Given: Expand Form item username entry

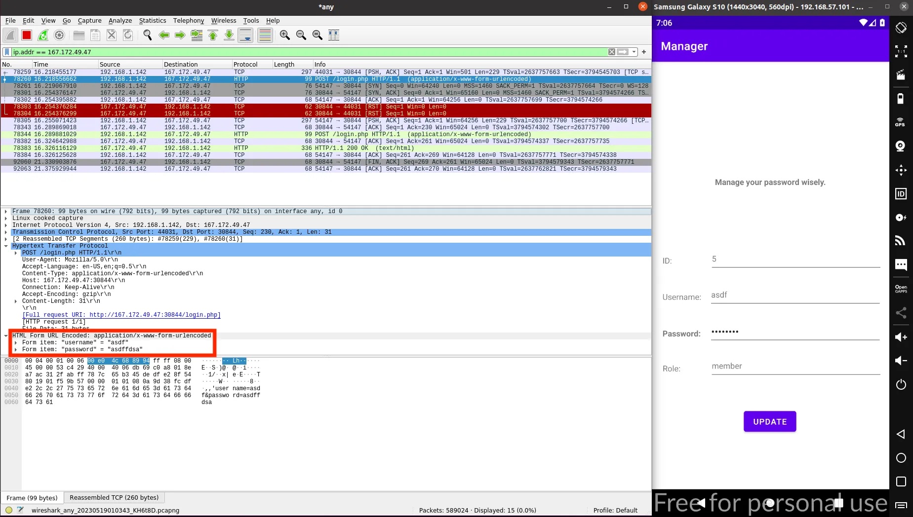Looking at the screenshot, I should [16, 342].
